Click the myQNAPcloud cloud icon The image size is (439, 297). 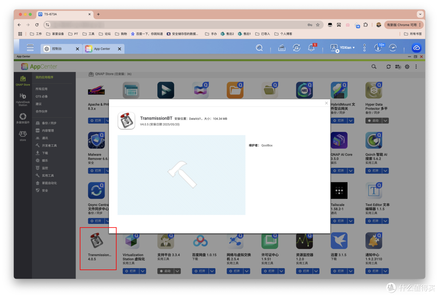417,48
